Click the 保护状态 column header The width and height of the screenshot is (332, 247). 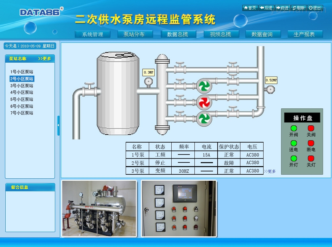[229, 147]
